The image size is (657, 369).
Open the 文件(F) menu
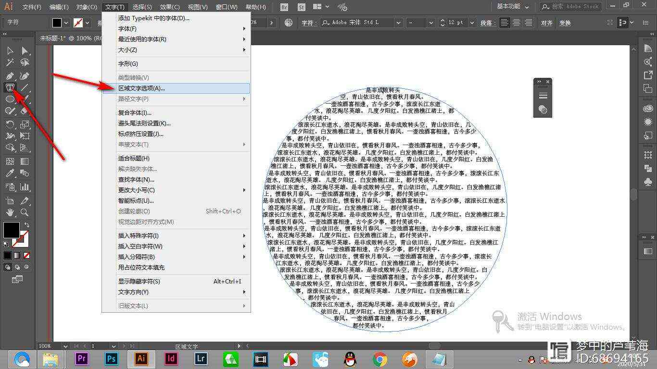[x=32, y=7]
